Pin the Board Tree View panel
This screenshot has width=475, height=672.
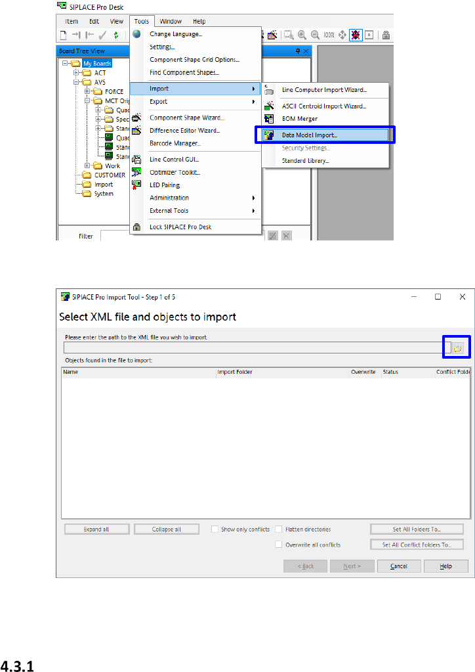click(298, 51)
